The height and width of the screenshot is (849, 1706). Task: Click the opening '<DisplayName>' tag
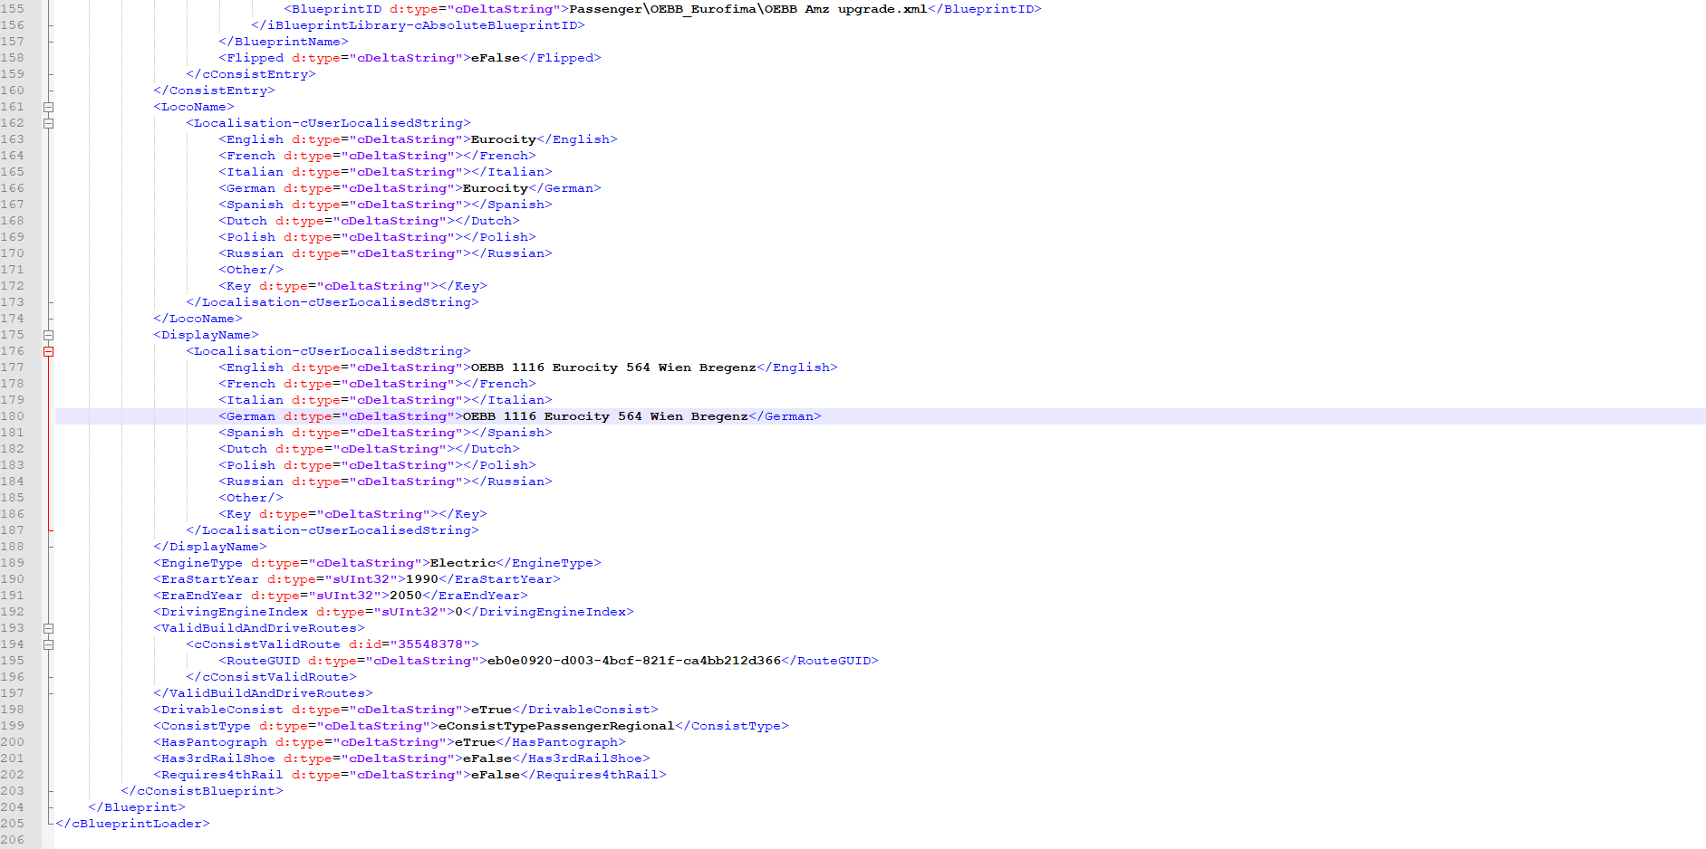coord(206,335)
